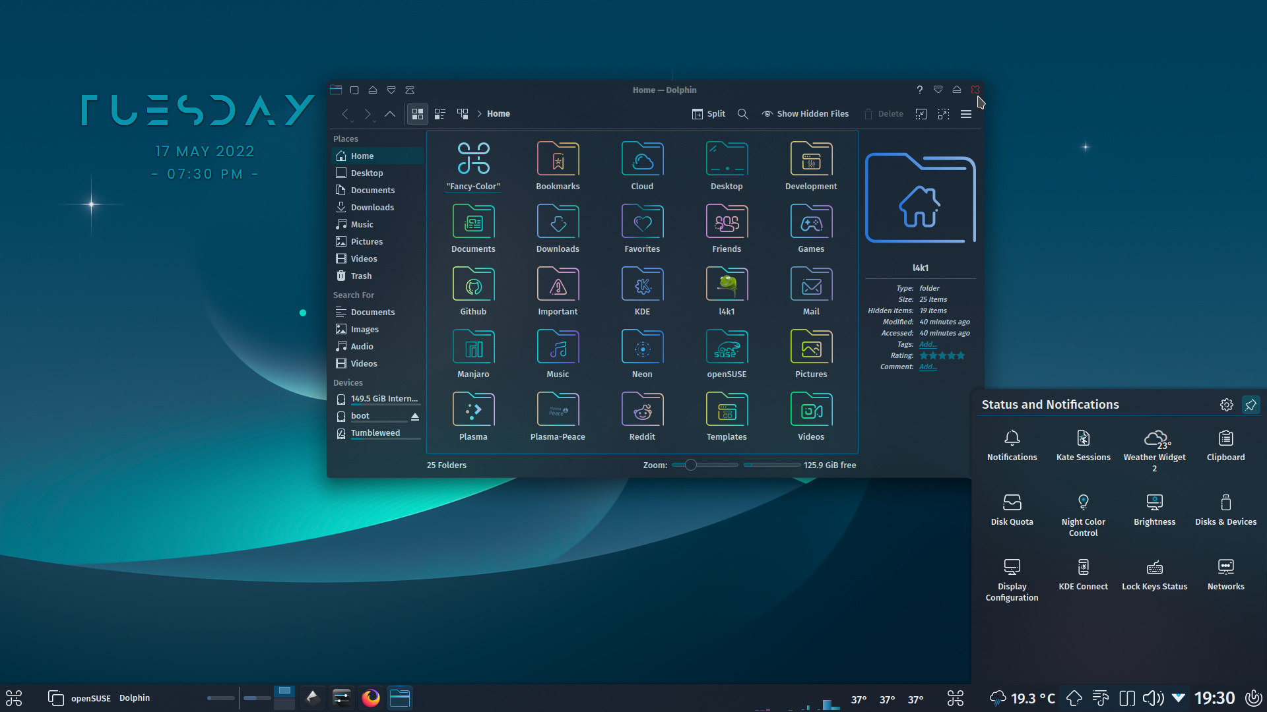Open Tumbleweed device in sidebar
Image resolution: width=1267 pixels, height=712 pixels.
point(377,433)
